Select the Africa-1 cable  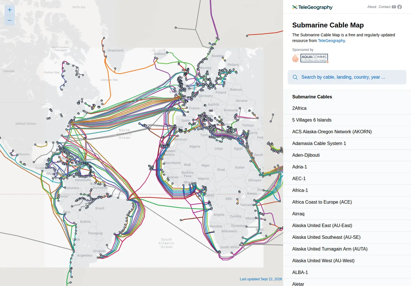[x=347, y=190]
